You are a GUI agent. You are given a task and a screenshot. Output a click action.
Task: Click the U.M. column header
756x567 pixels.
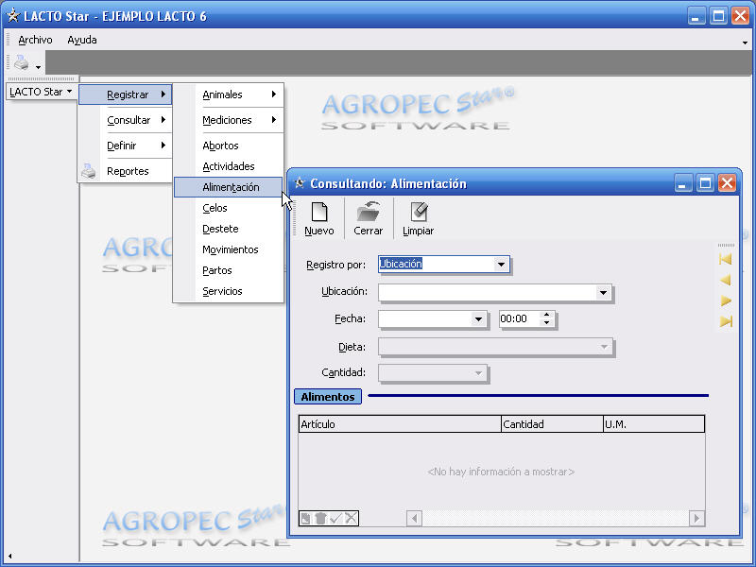click(654, 424)
